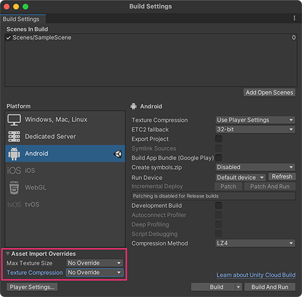The width and height of the screenshot is (302, 297).
Task: Click the Platform heading
Action: point(19,106)
